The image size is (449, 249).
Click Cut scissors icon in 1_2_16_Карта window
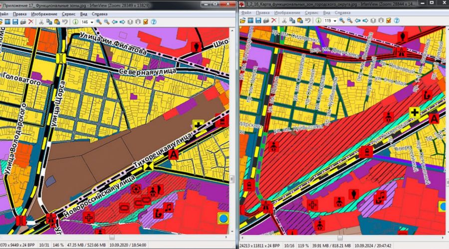(x=284, y=21)
